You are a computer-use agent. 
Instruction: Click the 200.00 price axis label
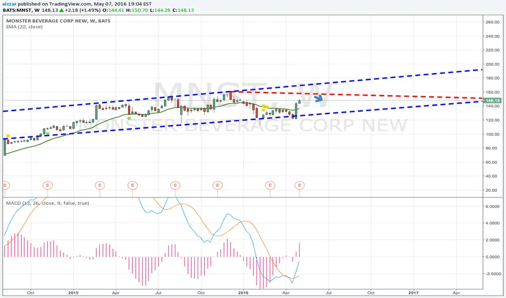click(493, 64)
